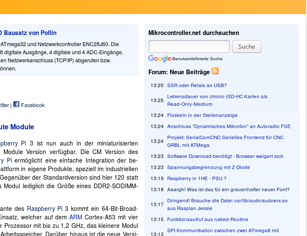This screenshot has height=236, width=307.
Task: Click the 13:15 timestamp for Funktionsaufruf post
Action: pyautogui.click(x=157, y=219)
